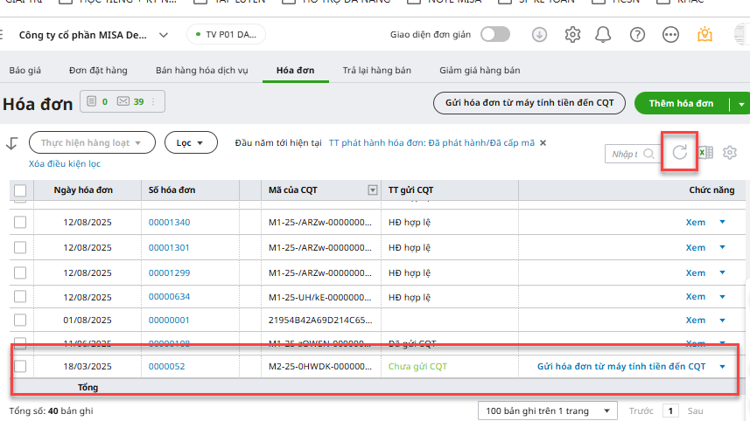Click Xóa điều kiện lọc link

coord(65,163)
